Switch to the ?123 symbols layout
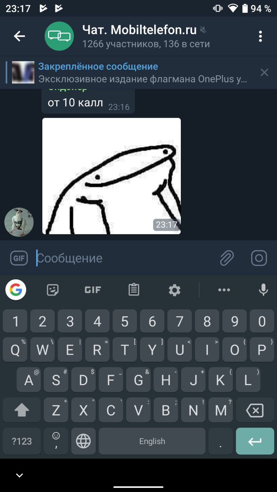The image size is (277, 492). (x=22, y=441)
